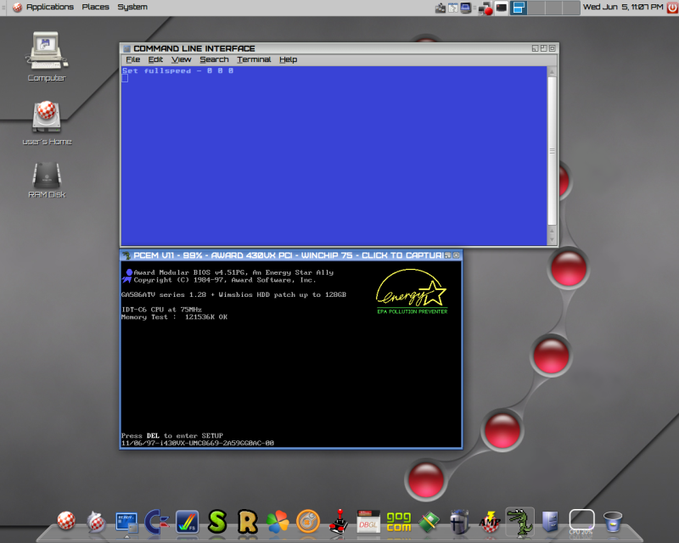Click the 'GA586ATV series 1.28' BIOS line
The width and height of the screenshot is (679, 543).
pyautogui.click(x=233, y=295)
